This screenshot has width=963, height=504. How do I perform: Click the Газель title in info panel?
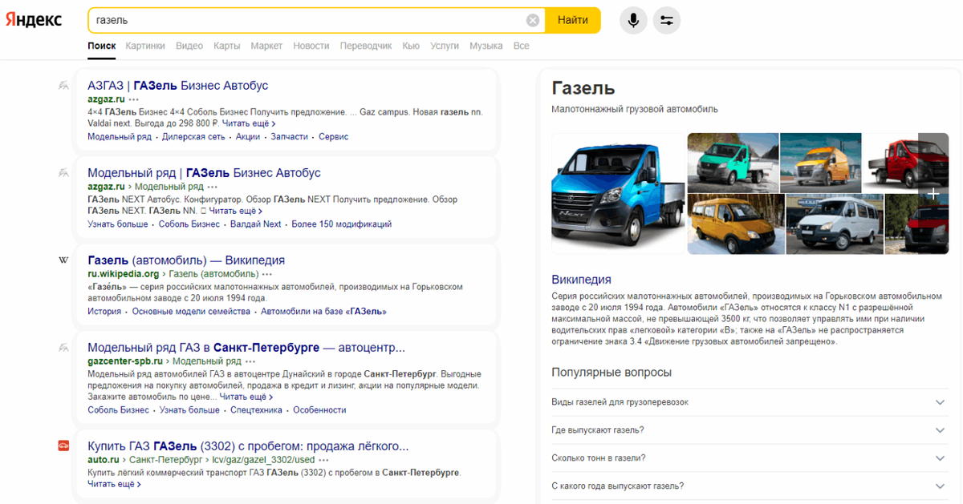pyautogui.click(x=583, y=88)
